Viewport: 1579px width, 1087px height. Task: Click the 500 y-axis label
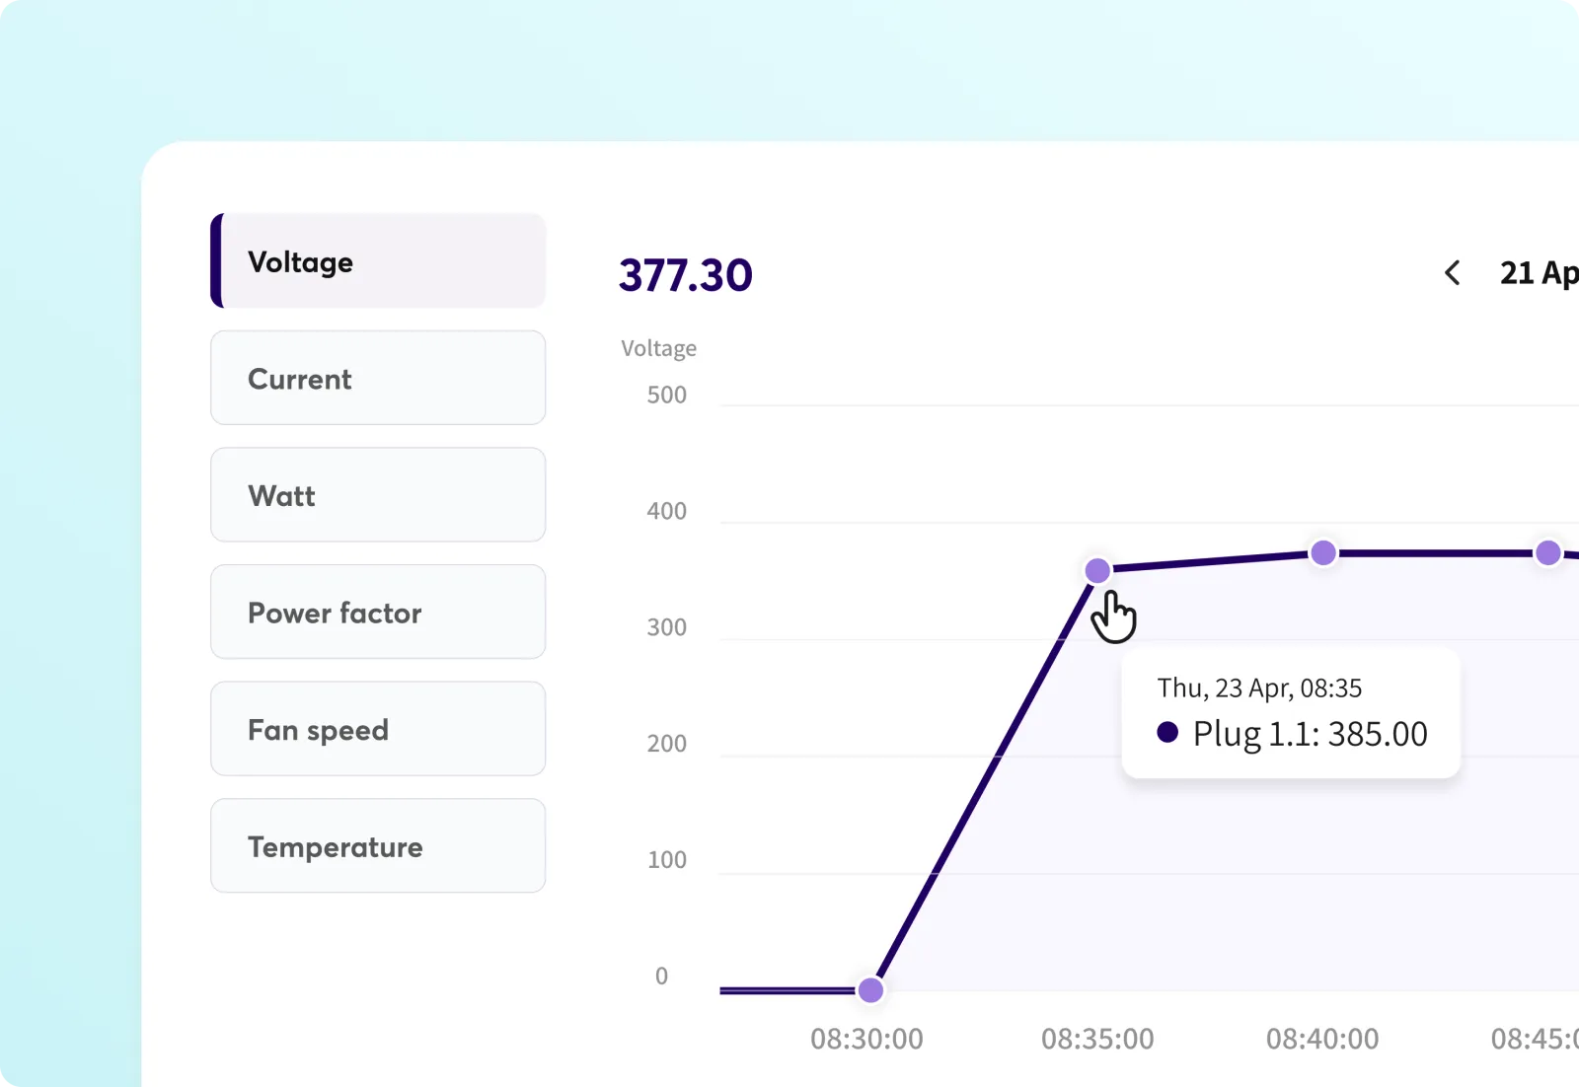coord(666,396)
